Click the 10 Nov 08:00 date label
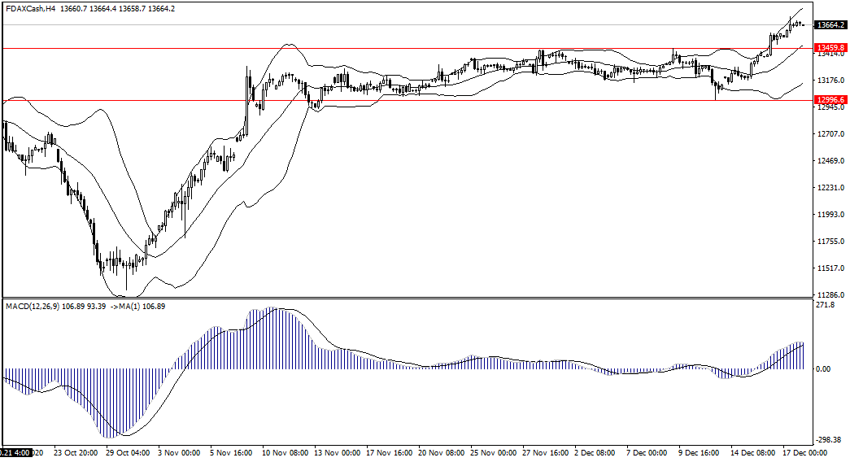The height and width of the screenshot is (462, 850). (286, 452)
